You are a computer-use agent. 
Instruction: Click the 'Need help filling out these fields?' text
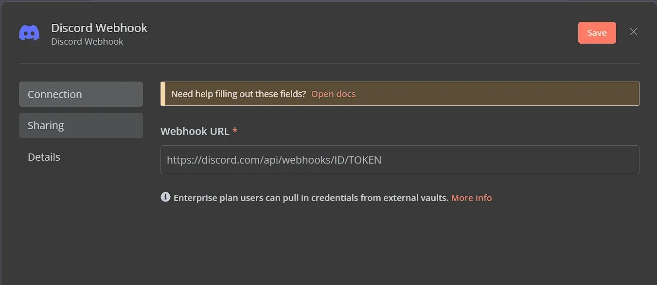238,94
